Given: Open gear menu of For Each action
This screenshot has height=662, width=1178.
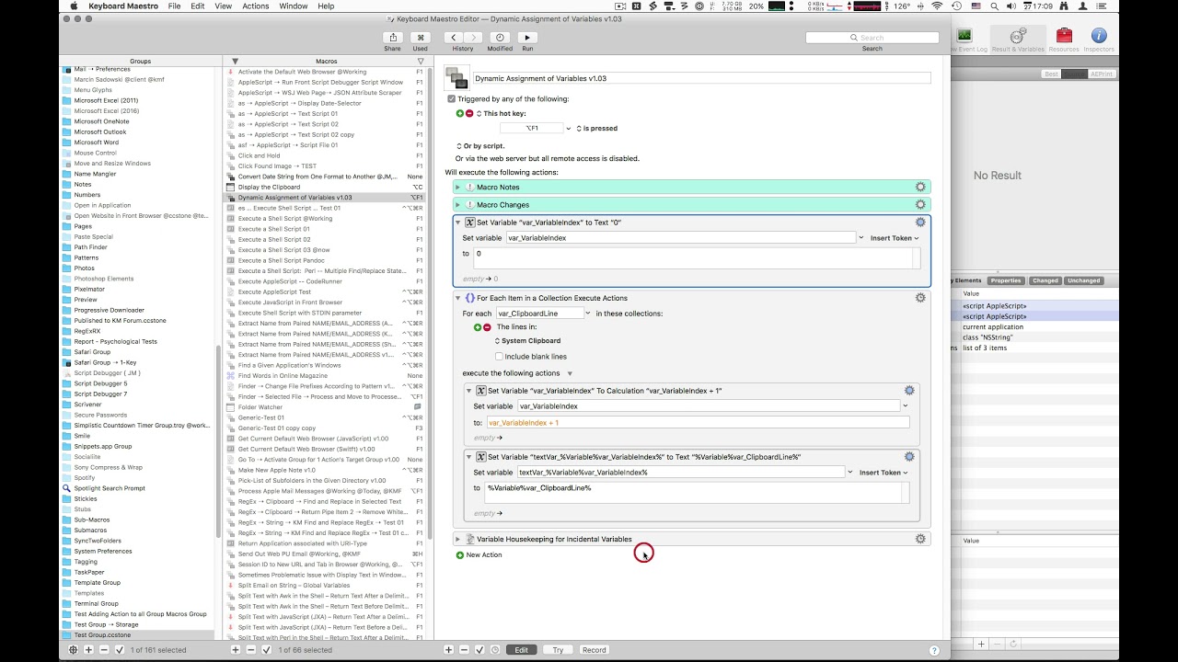Looking at the screenshot, I should pyautogui.click(x=920, y=298).
